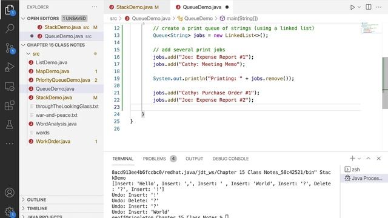
Task: Click the Explorer more actions ellipsis
Action: click(95, 7)
